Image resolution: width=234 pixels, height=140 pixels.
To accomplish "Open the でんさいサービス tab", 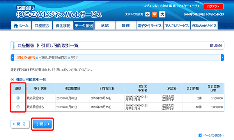I will point(177,26).
